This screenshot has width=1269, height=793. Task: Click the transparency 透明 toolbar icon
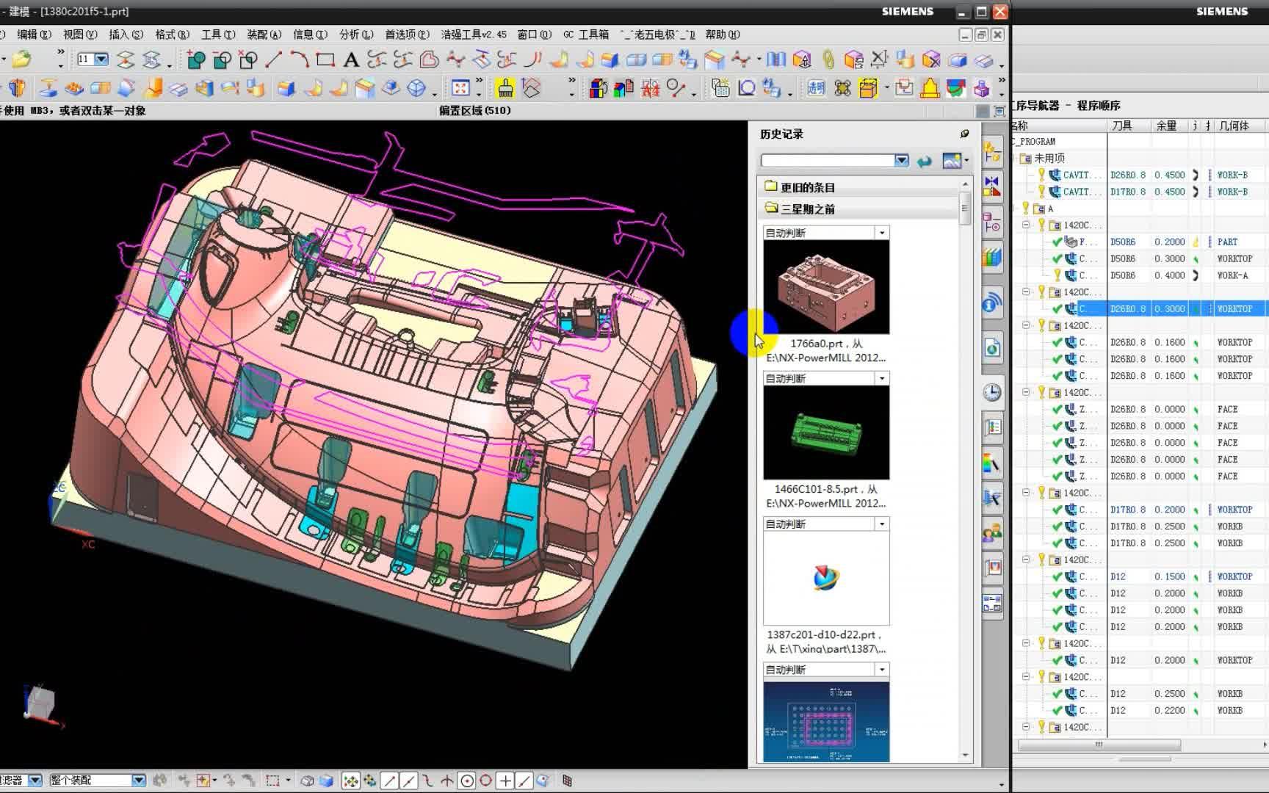pos(816,89)
